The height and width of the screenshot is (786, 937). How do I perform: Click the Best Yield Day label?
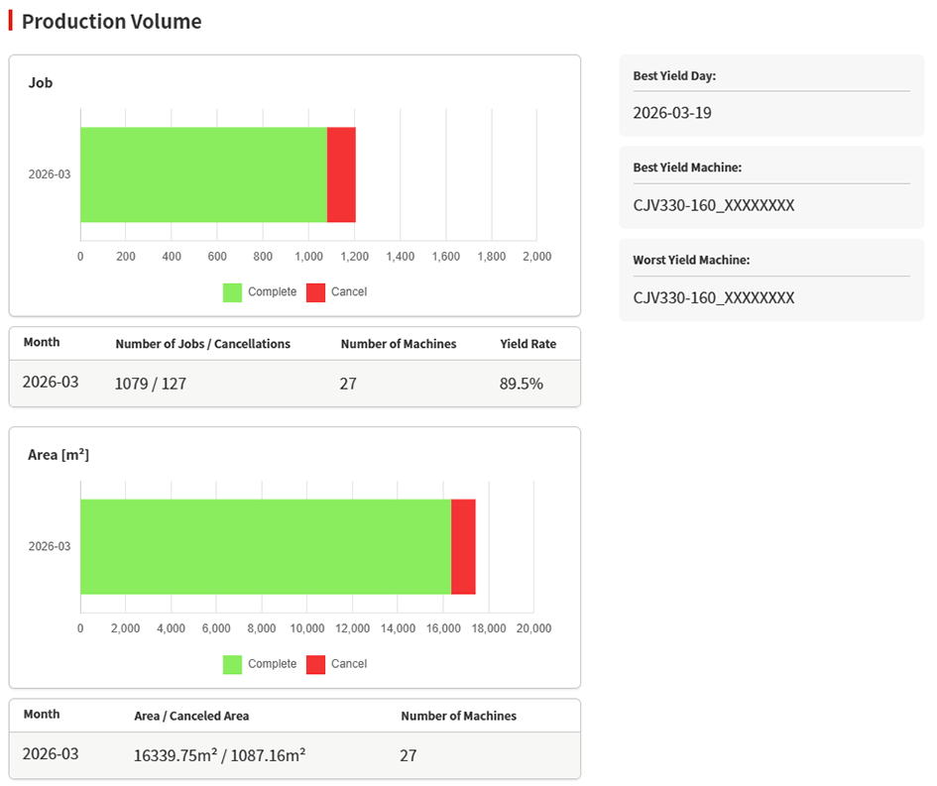click(674, 76)
